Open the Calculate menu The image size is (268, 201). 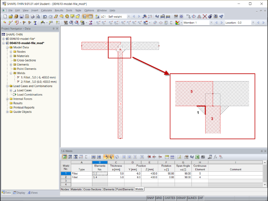[46, 11]
